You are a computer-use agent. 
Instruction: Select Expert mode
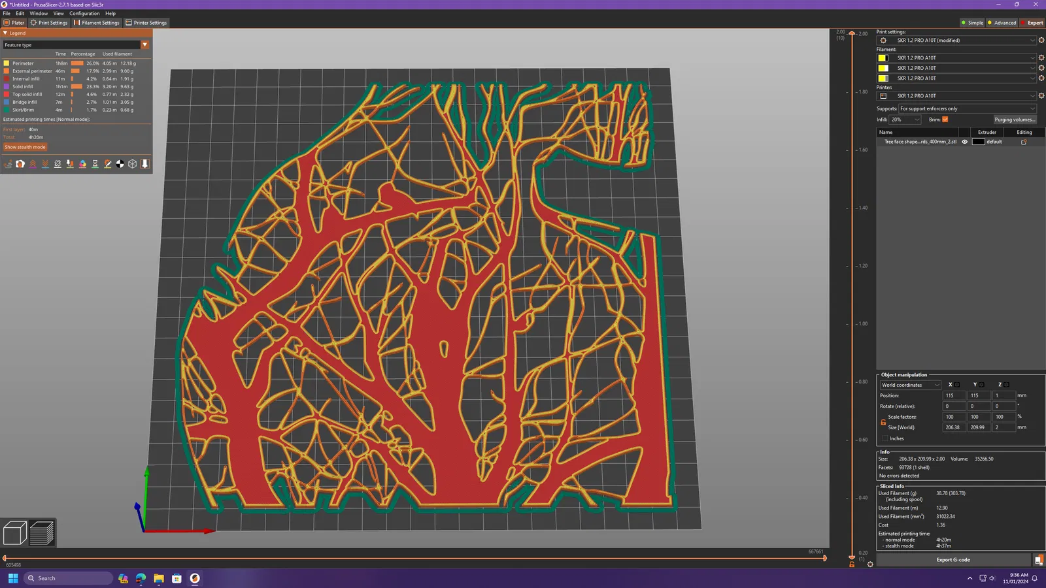point(1032,23)
